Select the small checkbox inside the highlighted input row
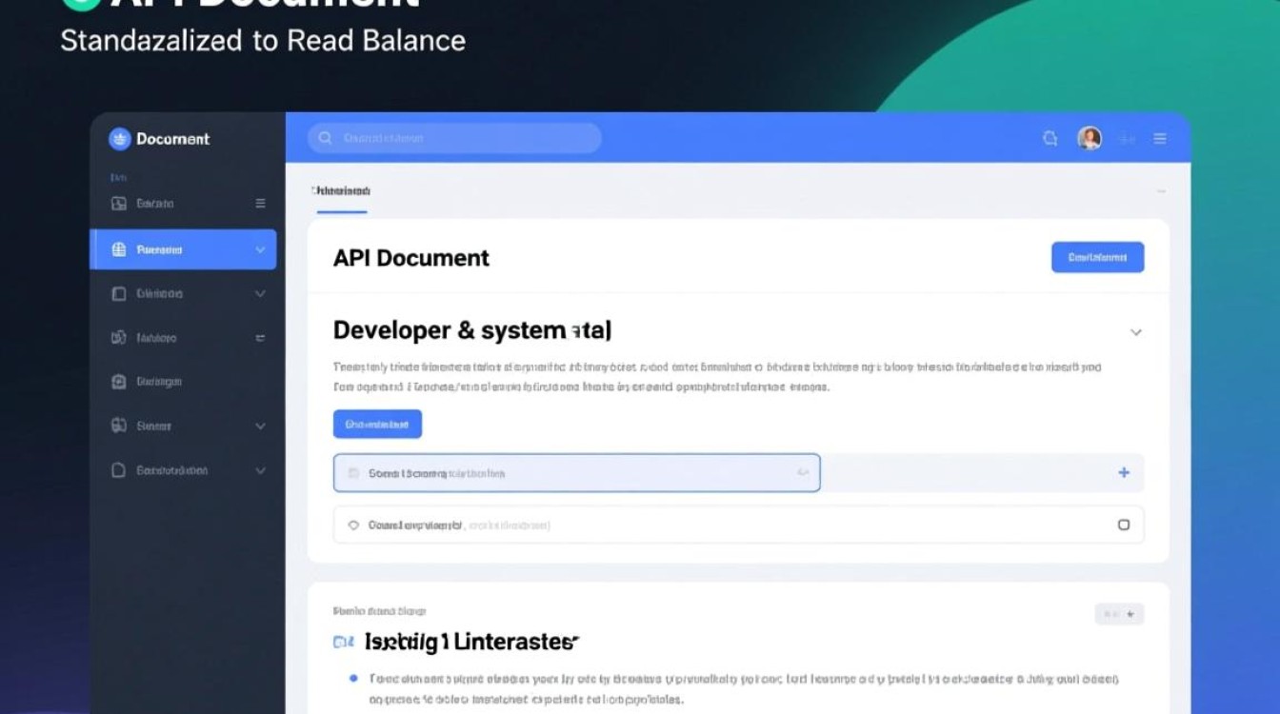This screenshot has width=1280, height=714. click(x=354, y=473)
